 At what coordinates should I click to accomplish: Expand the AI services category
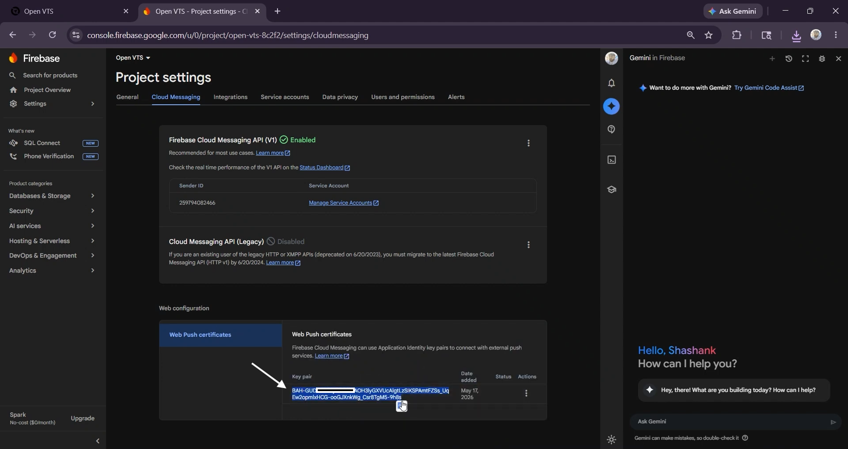coord(53,226)
